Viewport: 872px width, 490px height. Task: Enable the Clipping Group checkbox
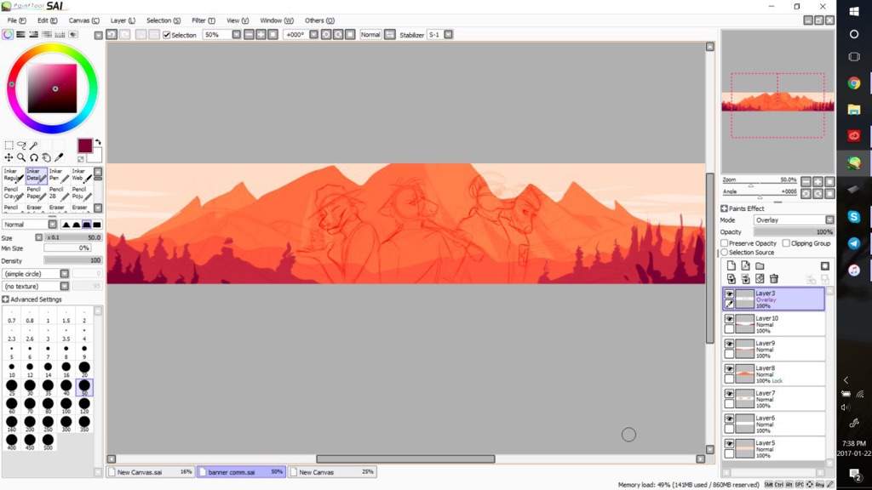tap(785, 243)
